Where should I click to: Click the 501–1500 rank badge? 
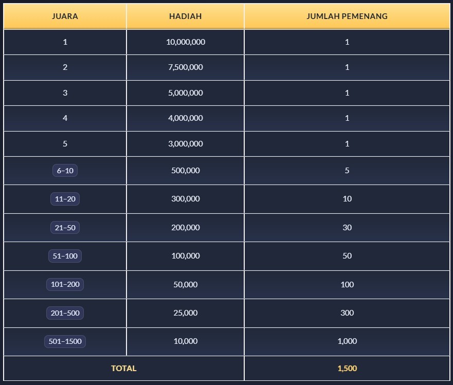tap(65, 341)
